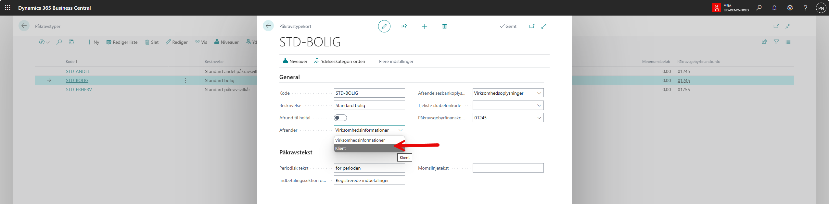Click Slet in the list toolbar
Image resolution: width=829 pixels, height=204 pixels.
[x=152, y=42]
